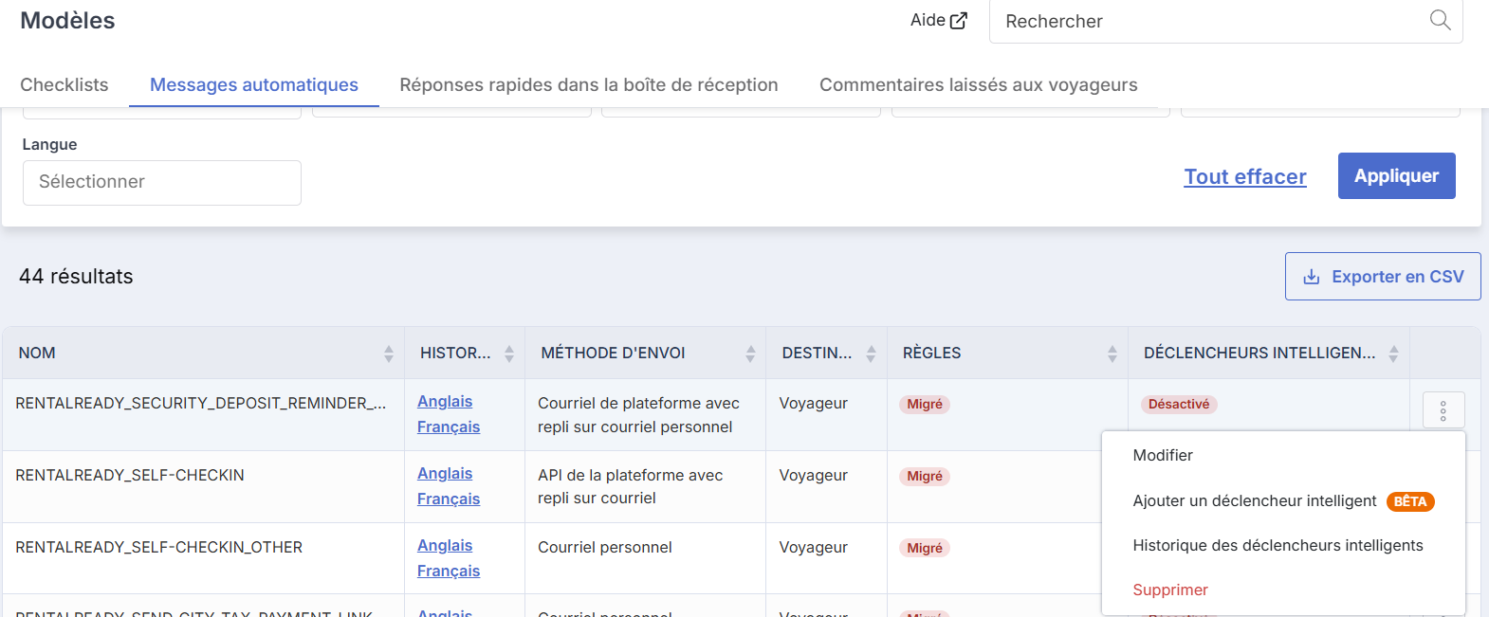Open the Langue Sélectionner dropdown
1489x617 pixels.
(x=162, y=182)
